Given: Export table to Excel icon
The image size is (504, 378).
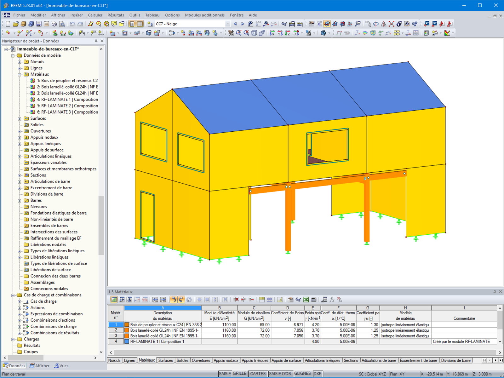Looking at the screenshot, I should [x=306, y=300].
